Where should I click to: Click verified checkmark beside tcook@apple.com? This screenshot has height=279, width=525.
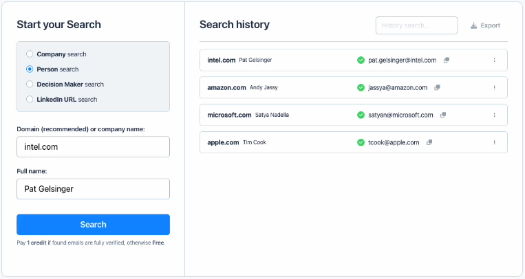[361, 143]
